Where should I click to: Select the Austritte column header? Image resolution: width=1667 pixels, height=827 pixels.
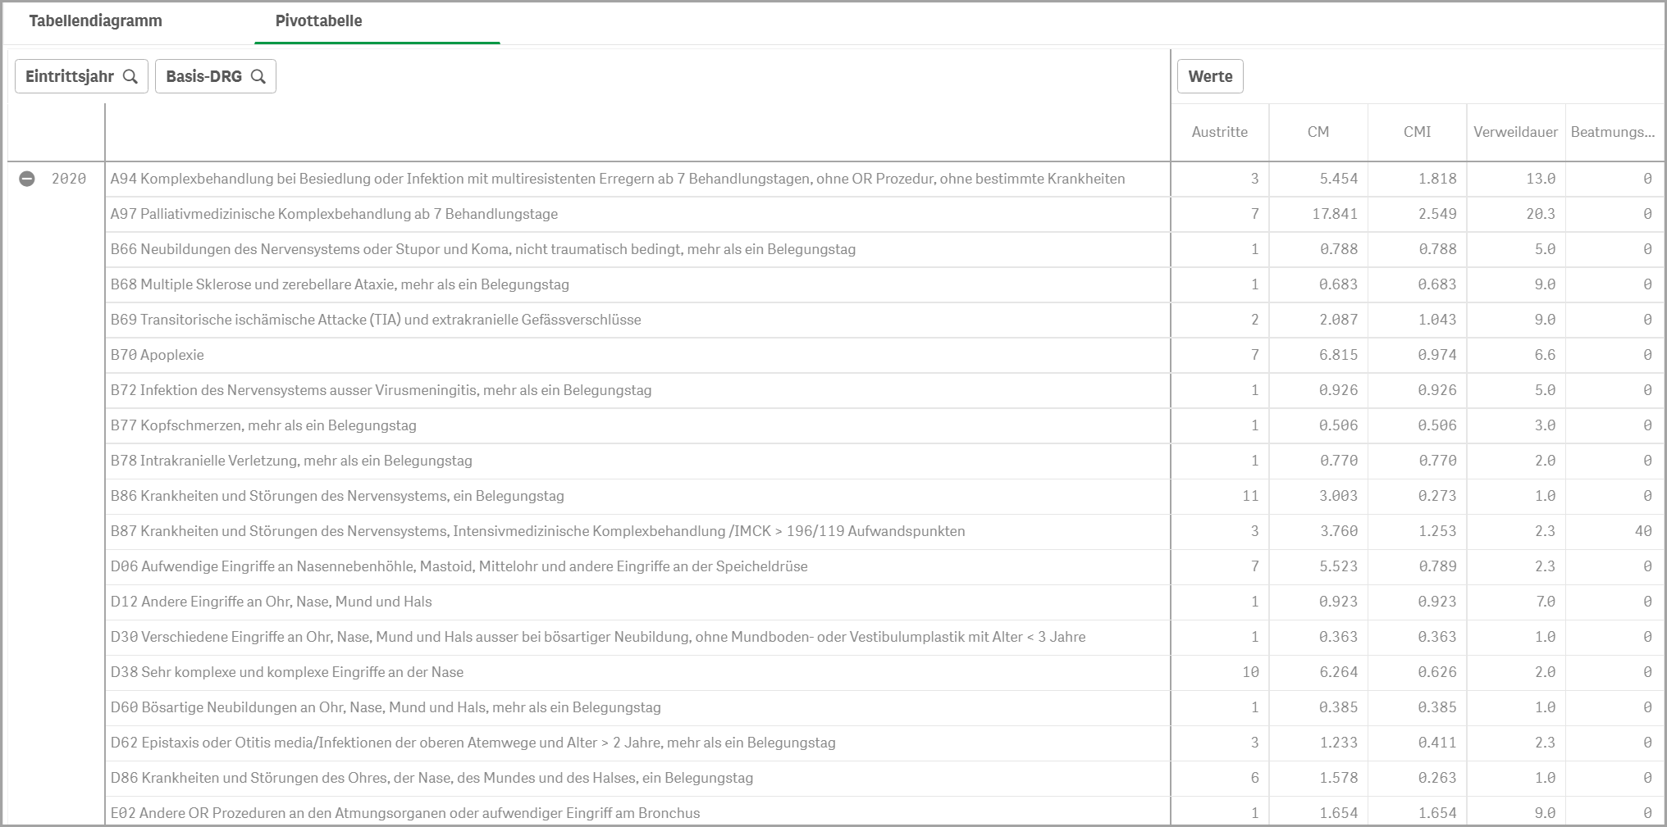click(1220, 132)
